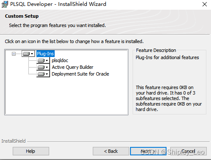Viewport: 211px width, 160px height.
Task: Click the Help button
Action: pos(31,151)
